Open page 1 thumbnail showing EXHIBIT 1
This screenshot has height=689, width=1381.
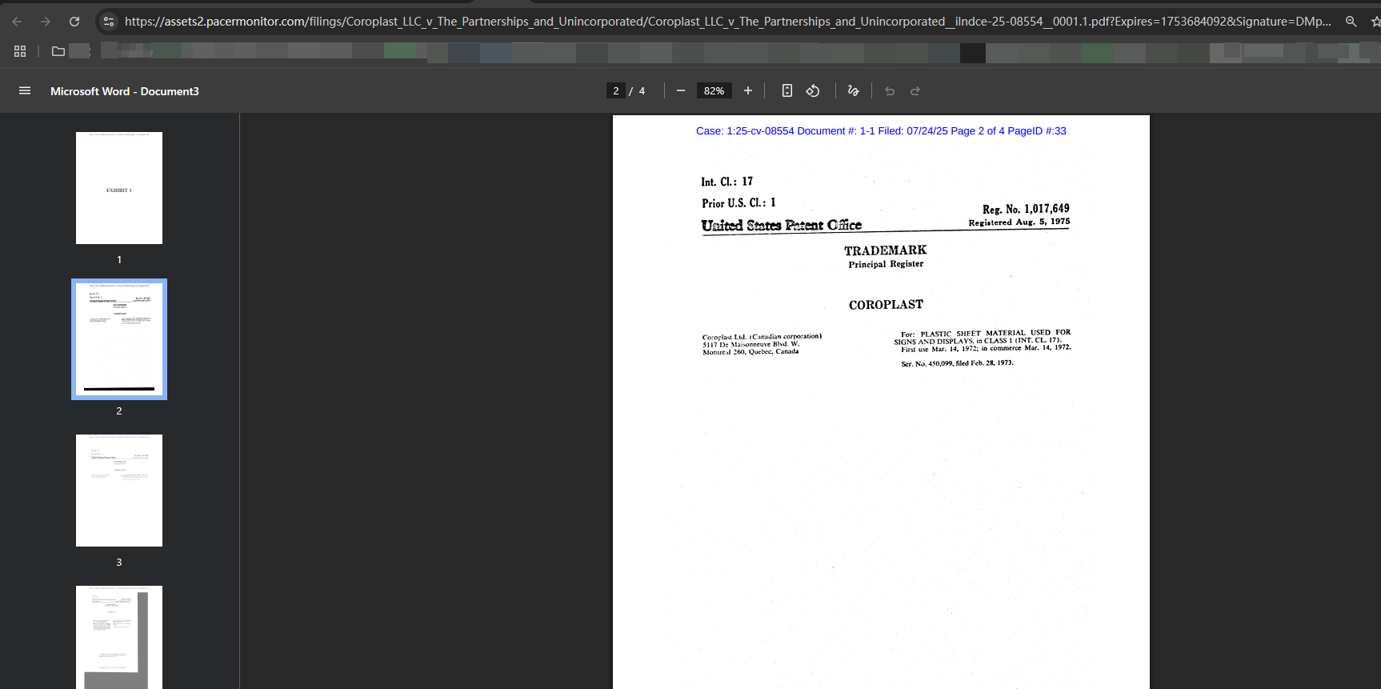pyautogui.click(x=119, y=188)
